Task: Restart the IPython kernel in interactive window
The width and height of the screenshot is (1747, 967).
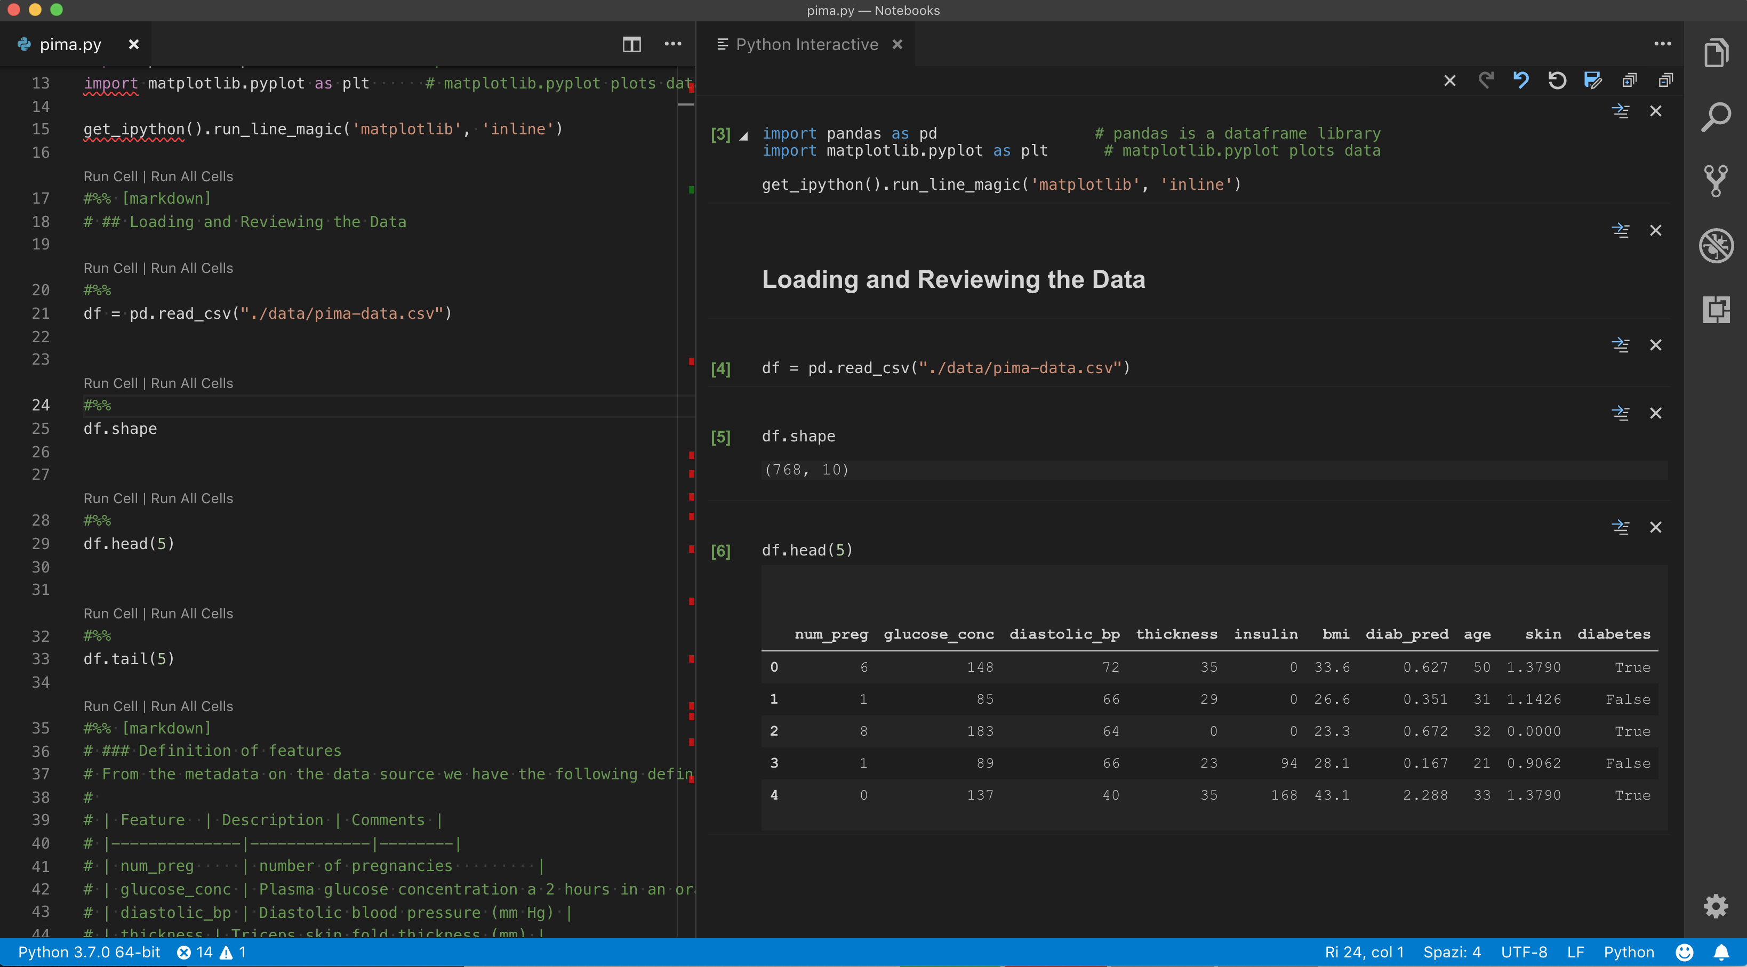Action: pyautogui.click(x=1557, y=80)
